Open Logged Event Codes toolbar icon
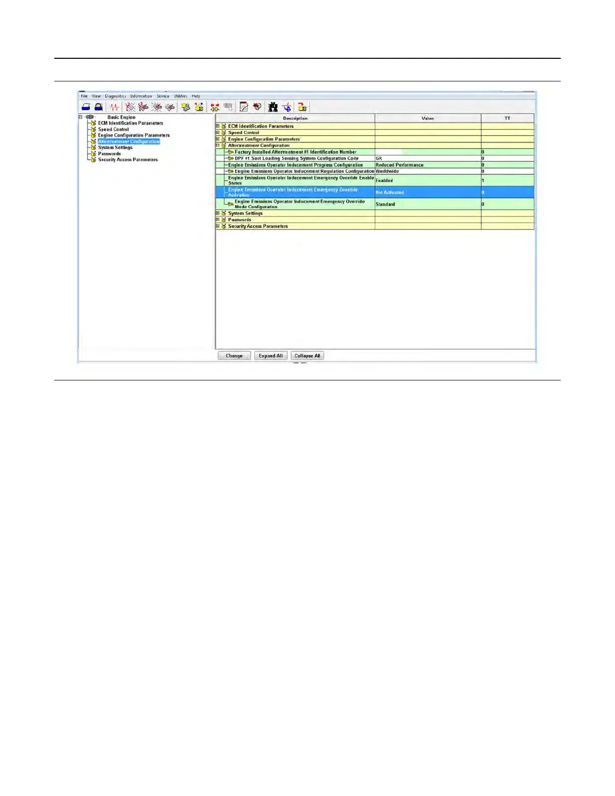 tap(170, 107)
